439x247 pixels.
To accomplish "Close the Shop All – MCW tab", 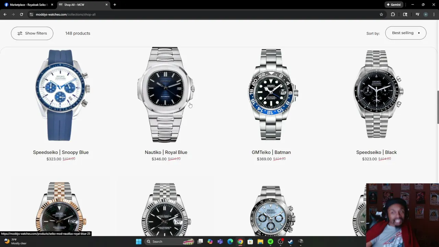I will (106, 5).
